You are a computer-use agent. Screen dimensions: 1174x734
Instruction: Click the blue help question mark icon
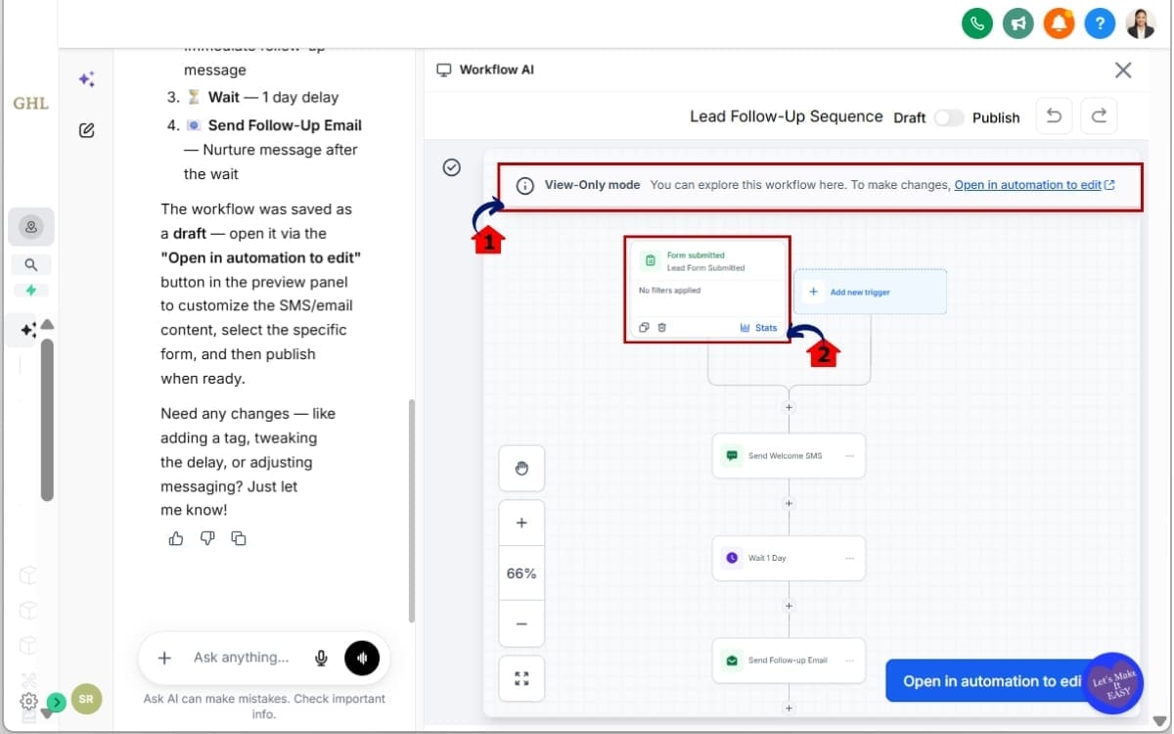1100,23
